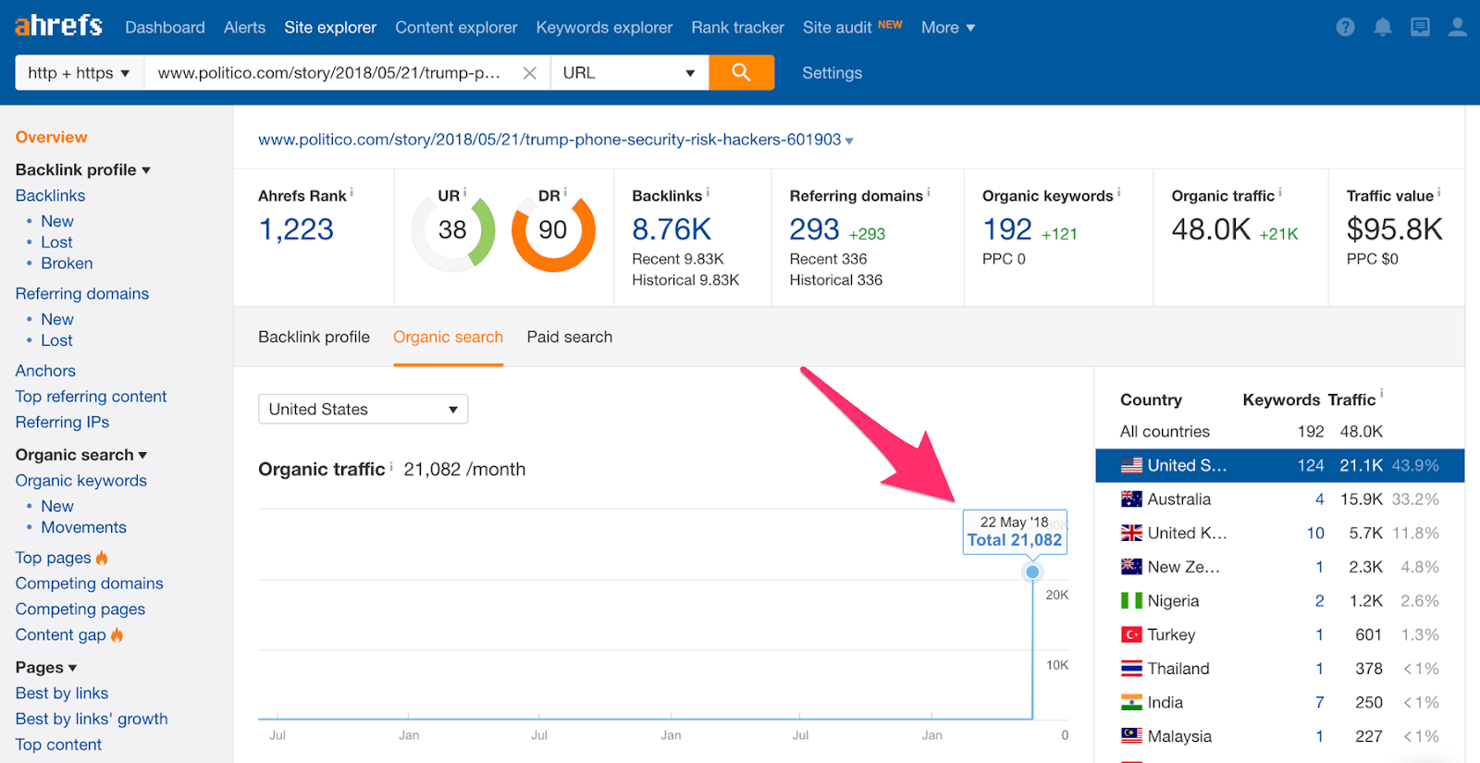Click info icon next to Organic traffic stat
Image resolution: width=1480 pixels, height=763 pixels.
pyautogui.click(x=1280, y=193)
